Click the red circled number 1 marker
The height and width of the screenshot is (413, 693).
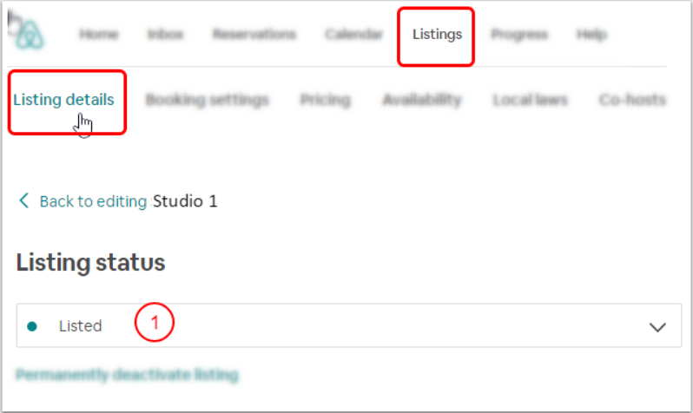click(x=155, y=322)
